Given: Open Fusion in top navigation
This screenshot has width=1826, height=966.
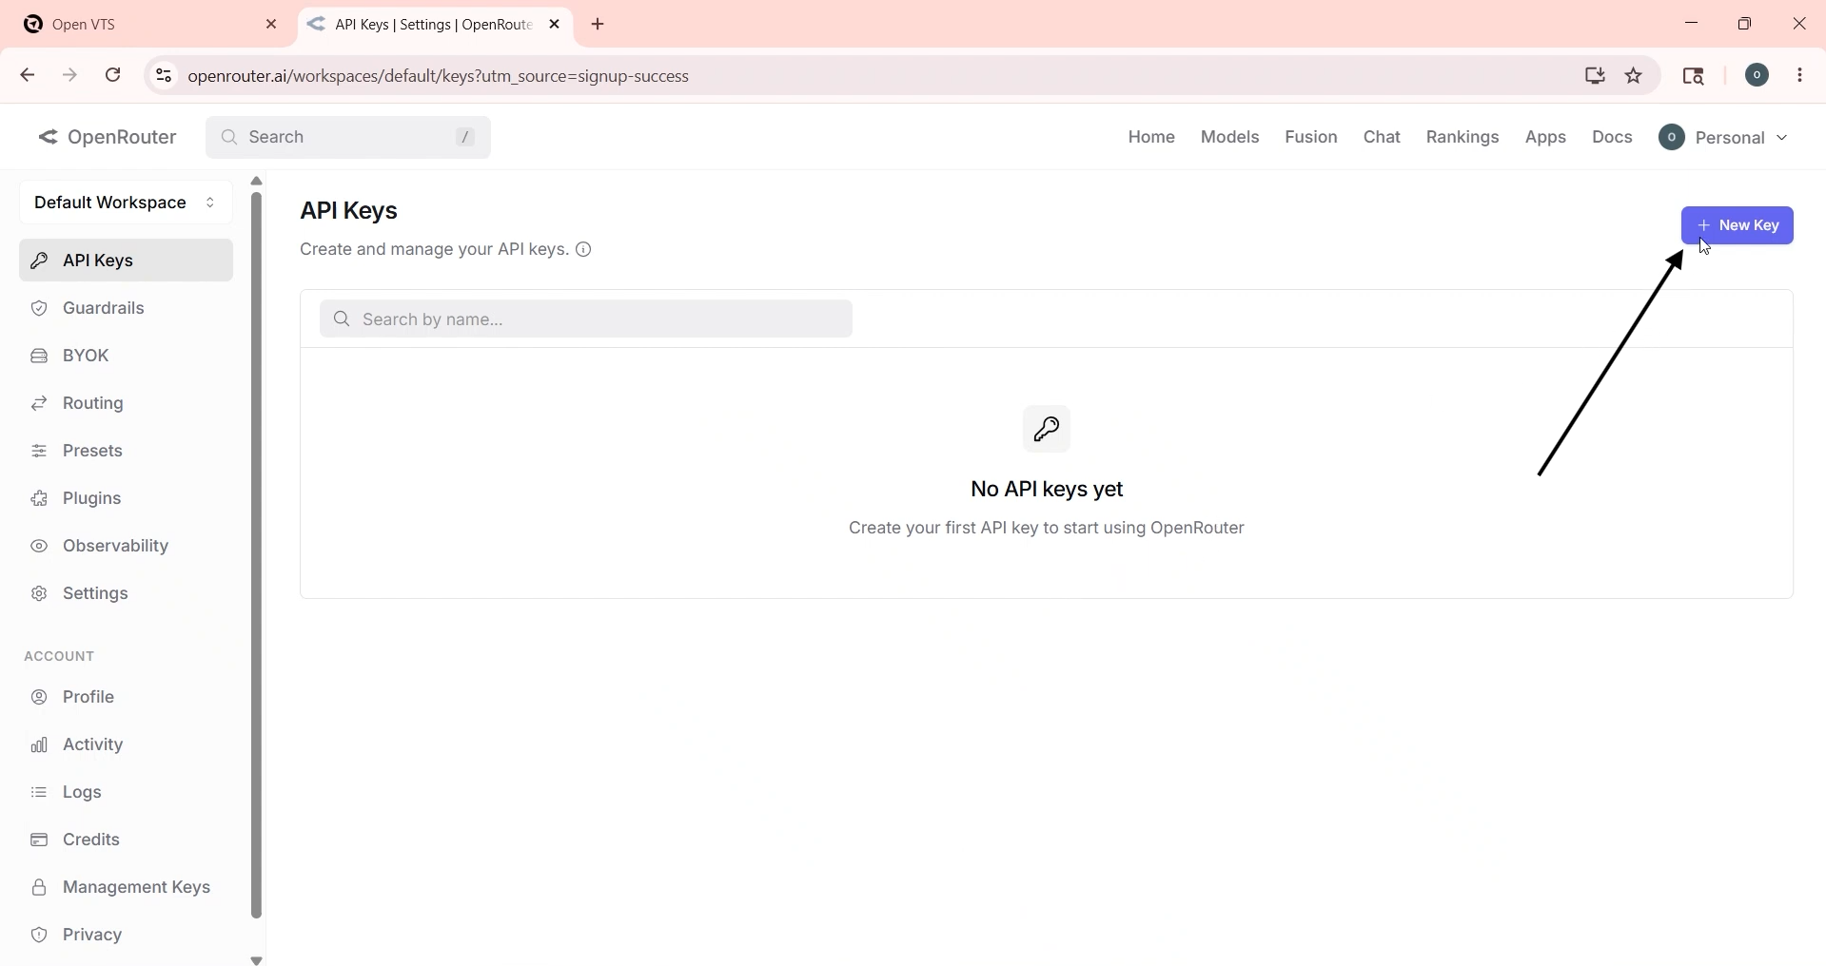Looking at the screenshot, I should tap(1311, 138).
